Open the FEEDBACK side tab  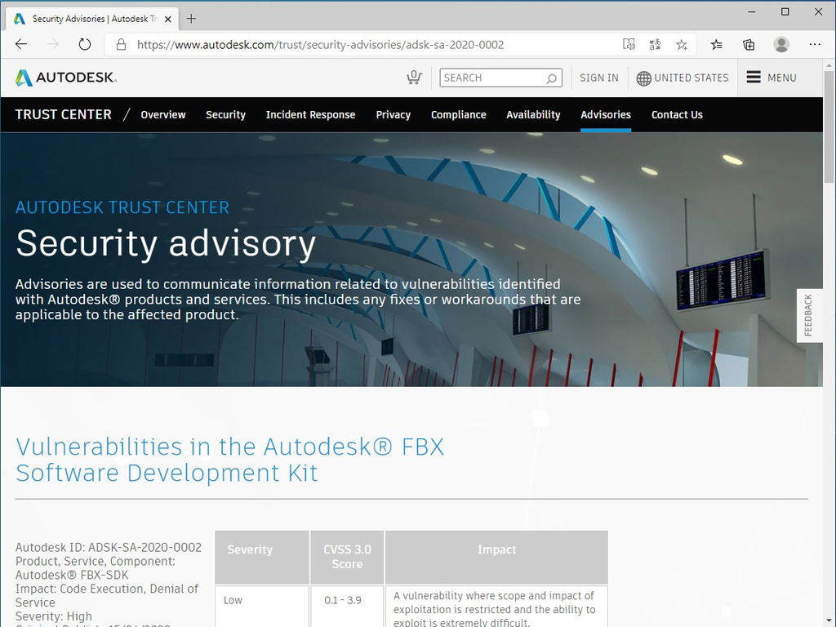pyautogui.click(x=809, y=315)
